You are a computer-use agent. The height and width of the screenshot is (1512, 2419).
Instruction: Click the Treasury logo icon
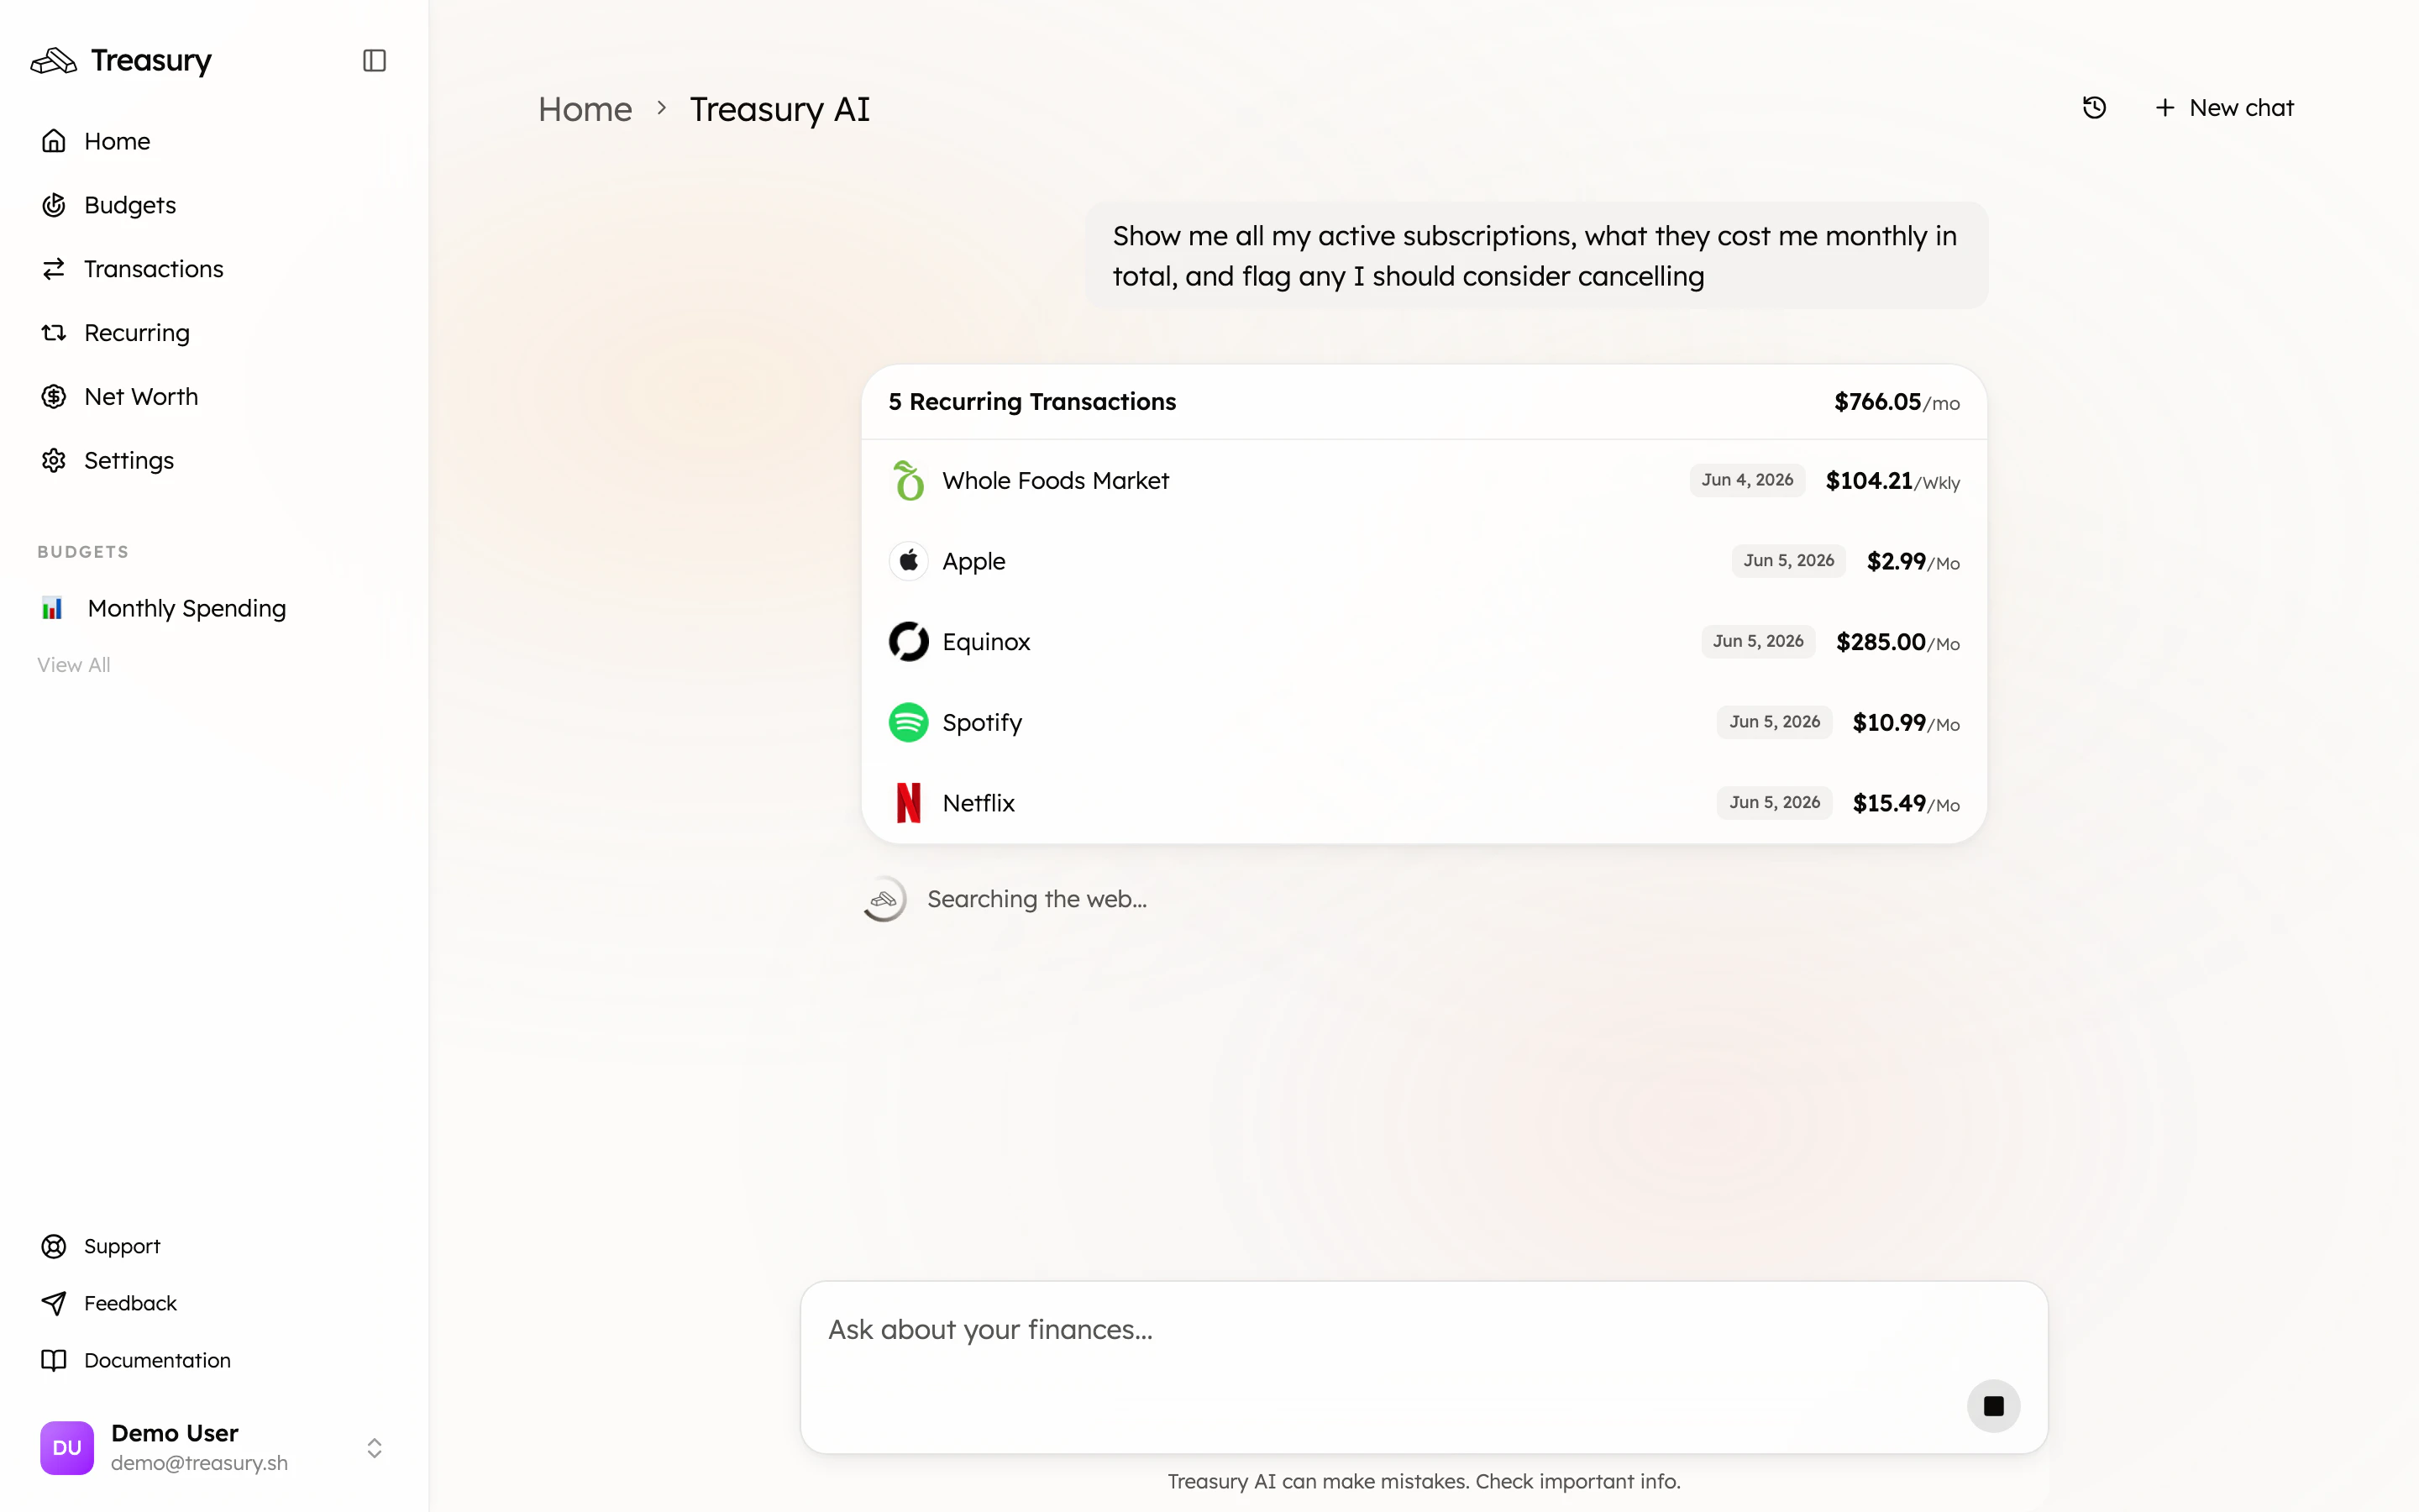click(53, 61)
